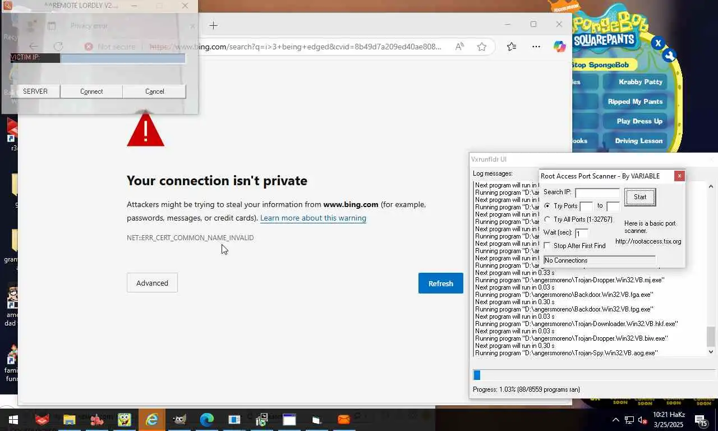Click the SERVER button in Remote Lordly
The height and width of the screenshot is (431, 718).
point(35,91)
